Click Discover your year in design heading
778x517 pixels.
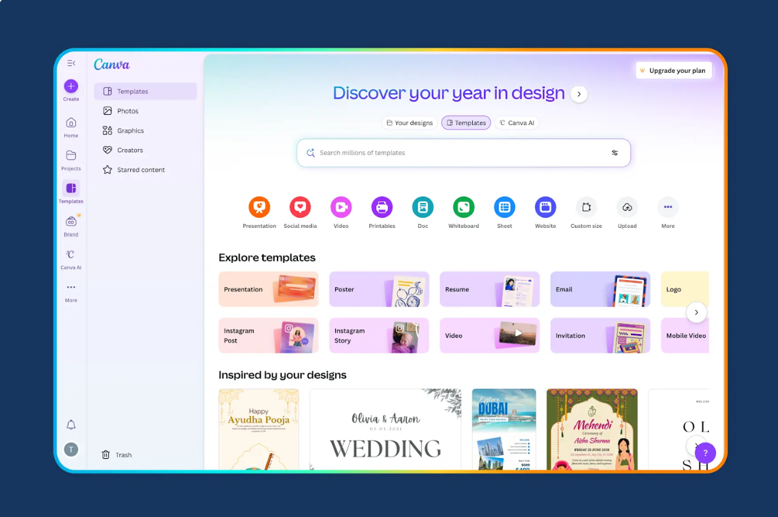coord(449,93)
